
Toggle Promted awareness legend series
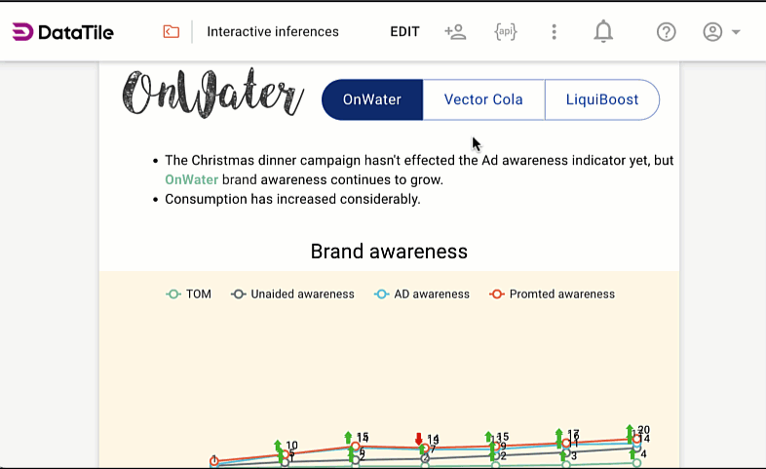(552, 294)
